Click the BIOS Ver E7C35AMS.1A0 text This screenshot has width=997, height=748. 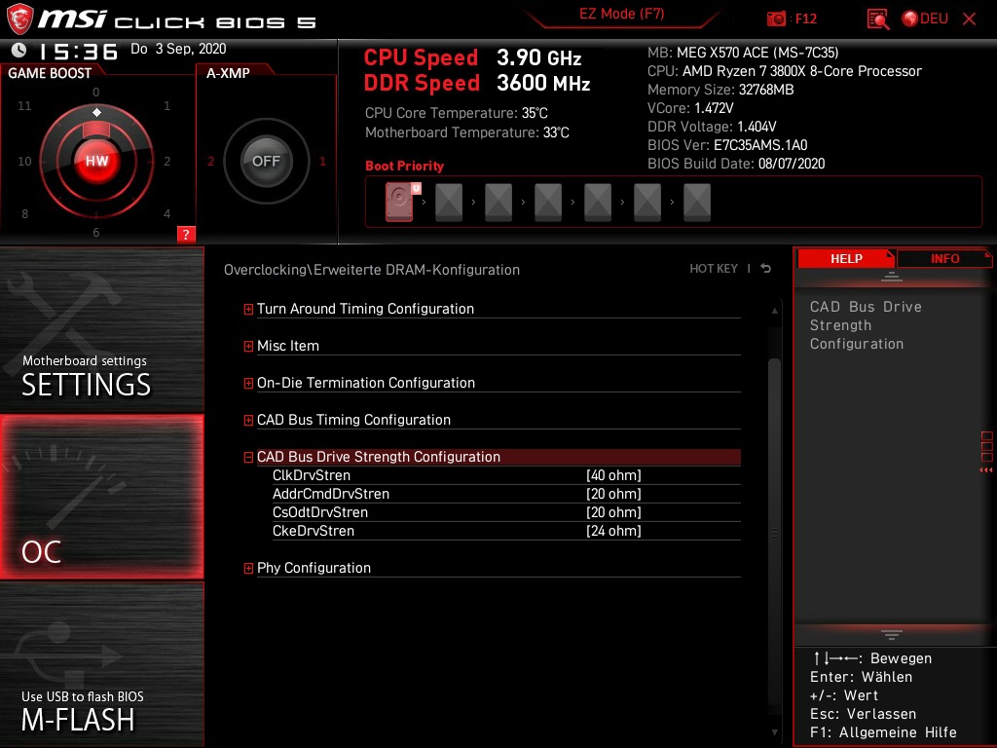pos(726,145)
